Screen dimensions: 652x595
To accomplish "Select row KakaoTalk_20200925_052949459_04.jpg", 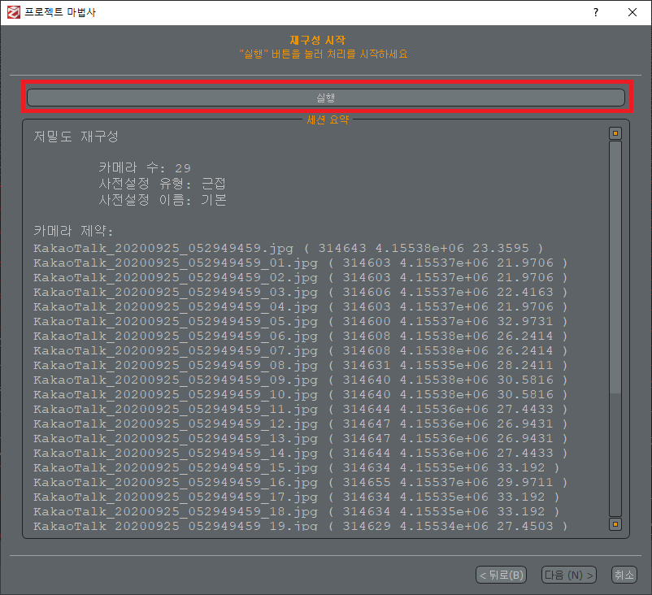I will coord(300,307).
